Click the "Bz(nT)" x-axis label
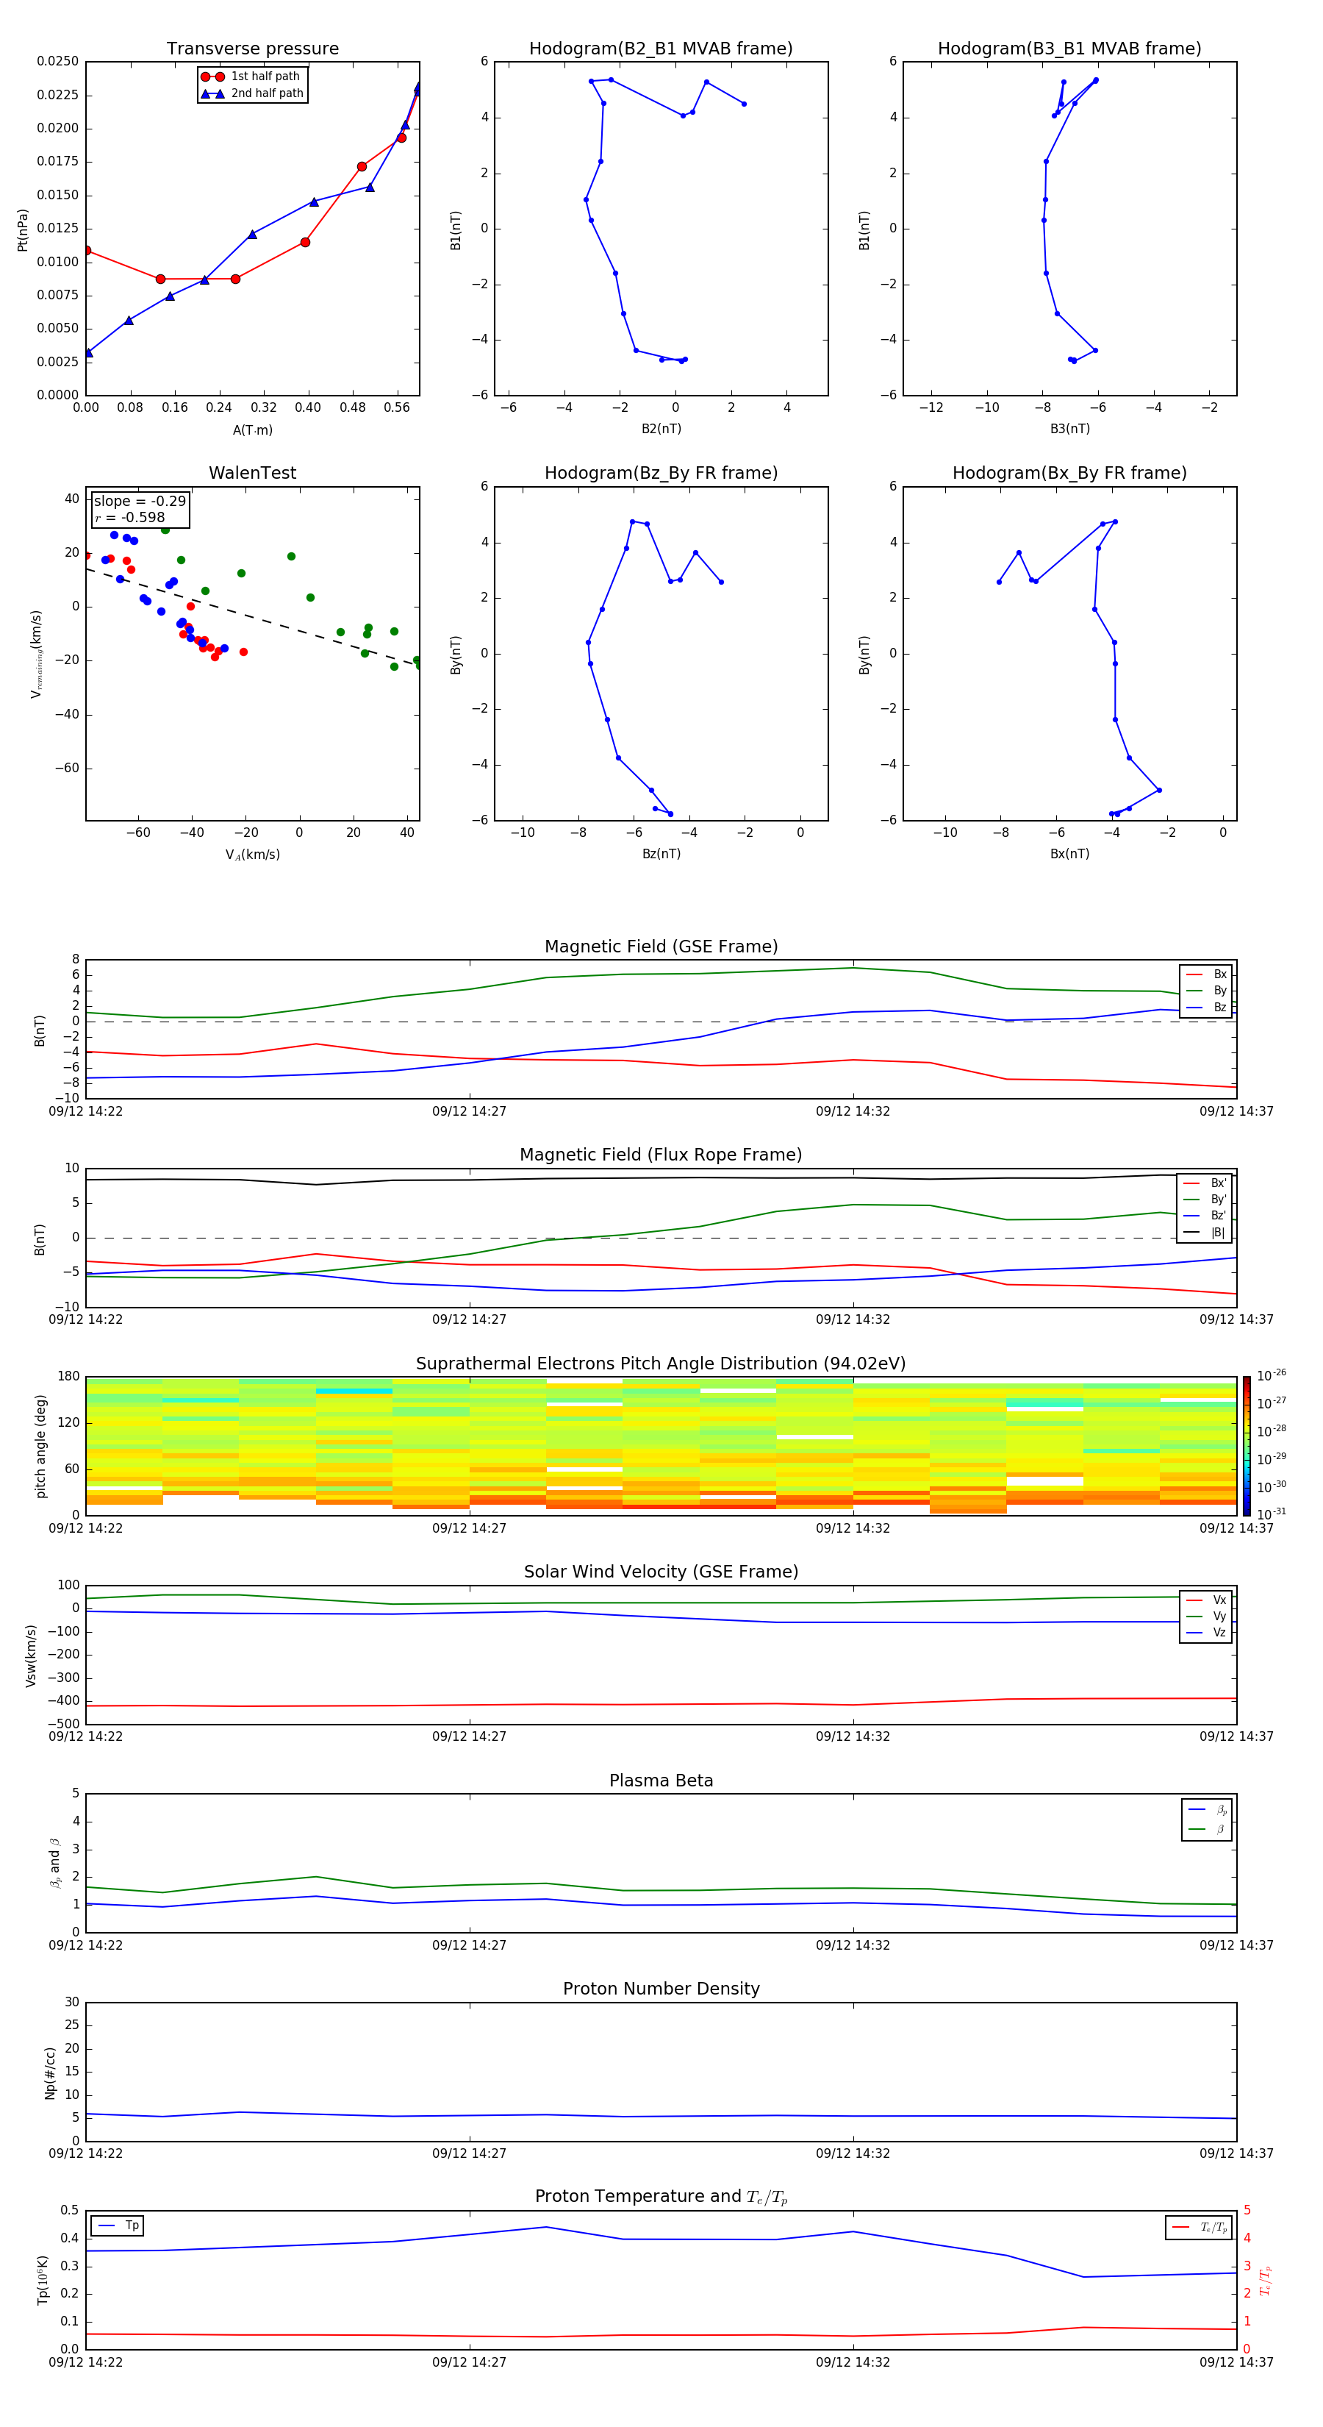 [661, 854]
